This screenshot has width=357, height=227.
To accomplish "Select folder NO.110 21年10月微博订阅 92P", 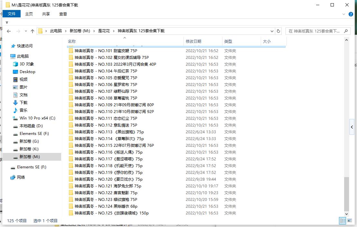I will point(114,111).
